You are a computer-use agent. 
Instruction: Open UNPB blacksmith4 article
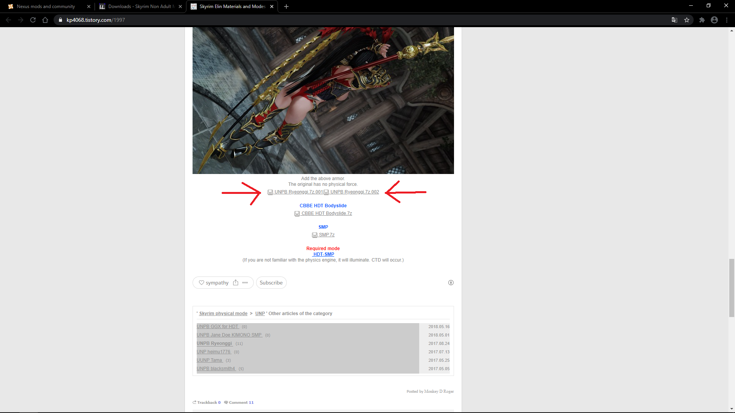click(216, 369)
